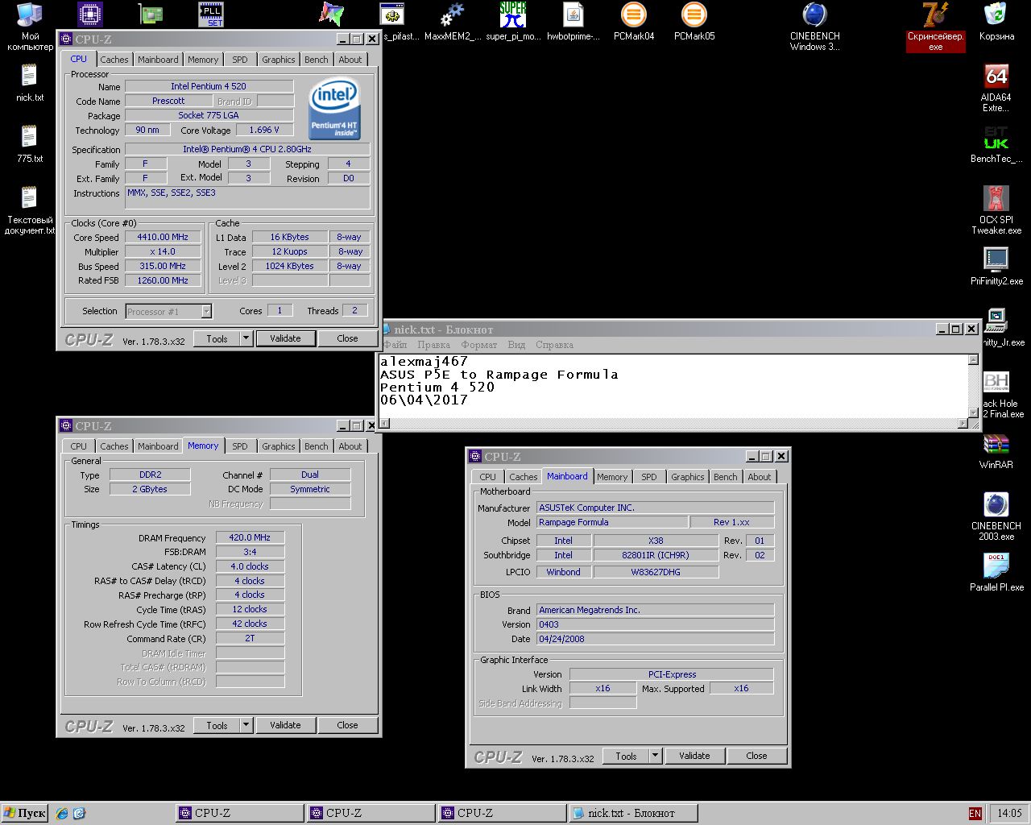This screenshot has height=825, width=1031.
Task: Launch CINEBENCH Windows desktop shortcut
Action: (814, 27)
